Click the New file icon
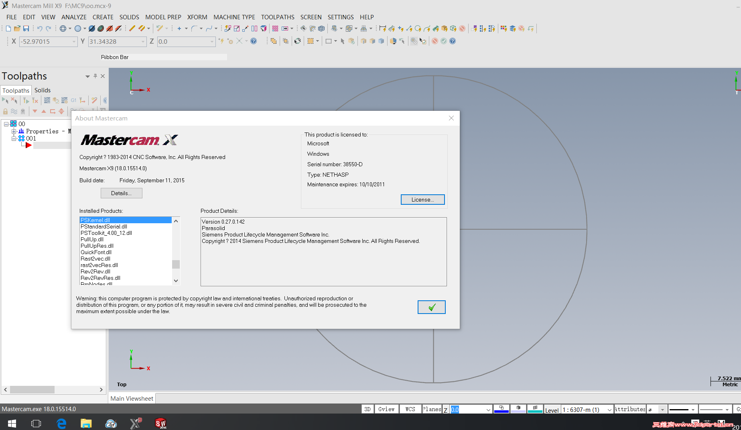Screen dimensions: 741x430 coord(8,29)
